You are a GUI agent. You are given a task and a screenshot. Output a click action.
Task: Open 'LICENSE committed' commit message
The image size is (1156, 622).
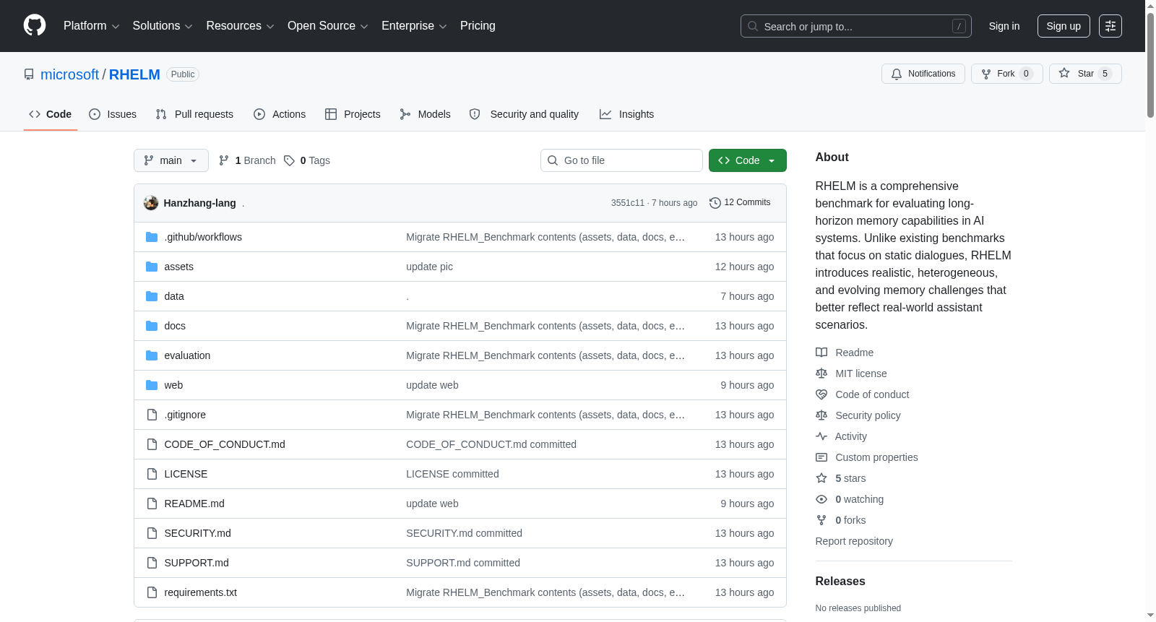pos(452,474)
